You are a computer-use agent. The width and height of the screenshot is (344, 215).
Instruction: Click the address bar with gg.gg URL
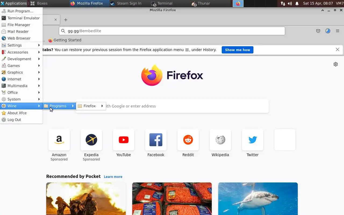point(172,31)
